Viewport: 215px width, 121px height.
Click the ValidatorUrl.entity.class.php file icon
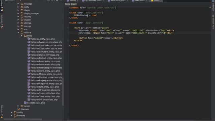[29, 99]
